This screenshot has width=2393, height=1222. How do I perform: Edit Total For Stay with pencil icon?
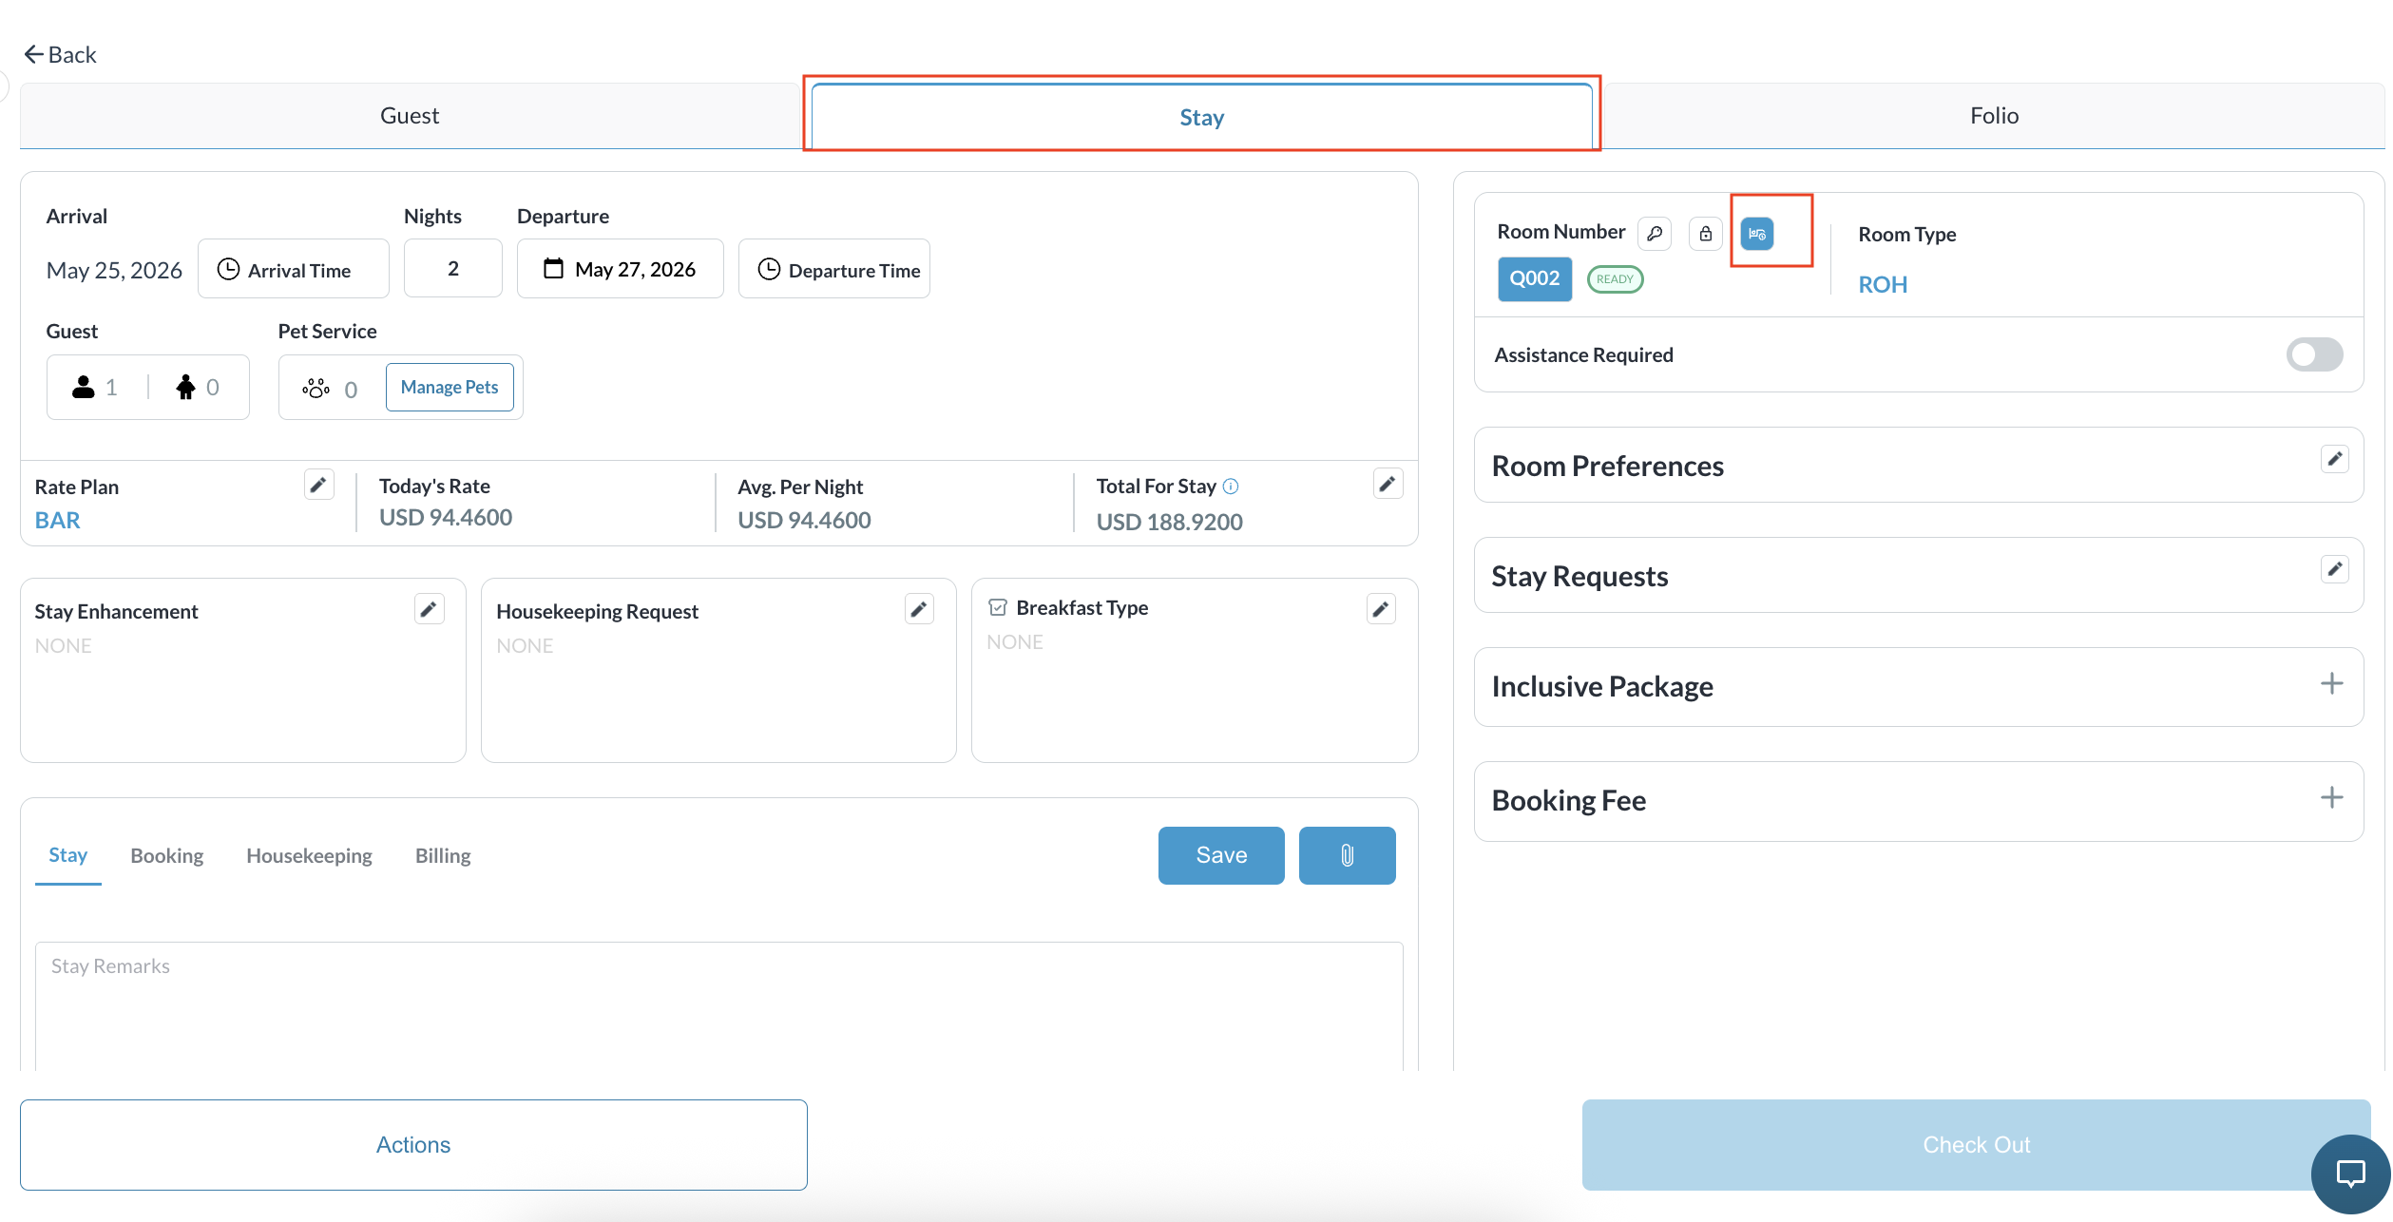[1388, 484]
